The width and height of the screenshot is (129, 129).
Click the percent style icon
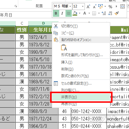coord(110,7)
